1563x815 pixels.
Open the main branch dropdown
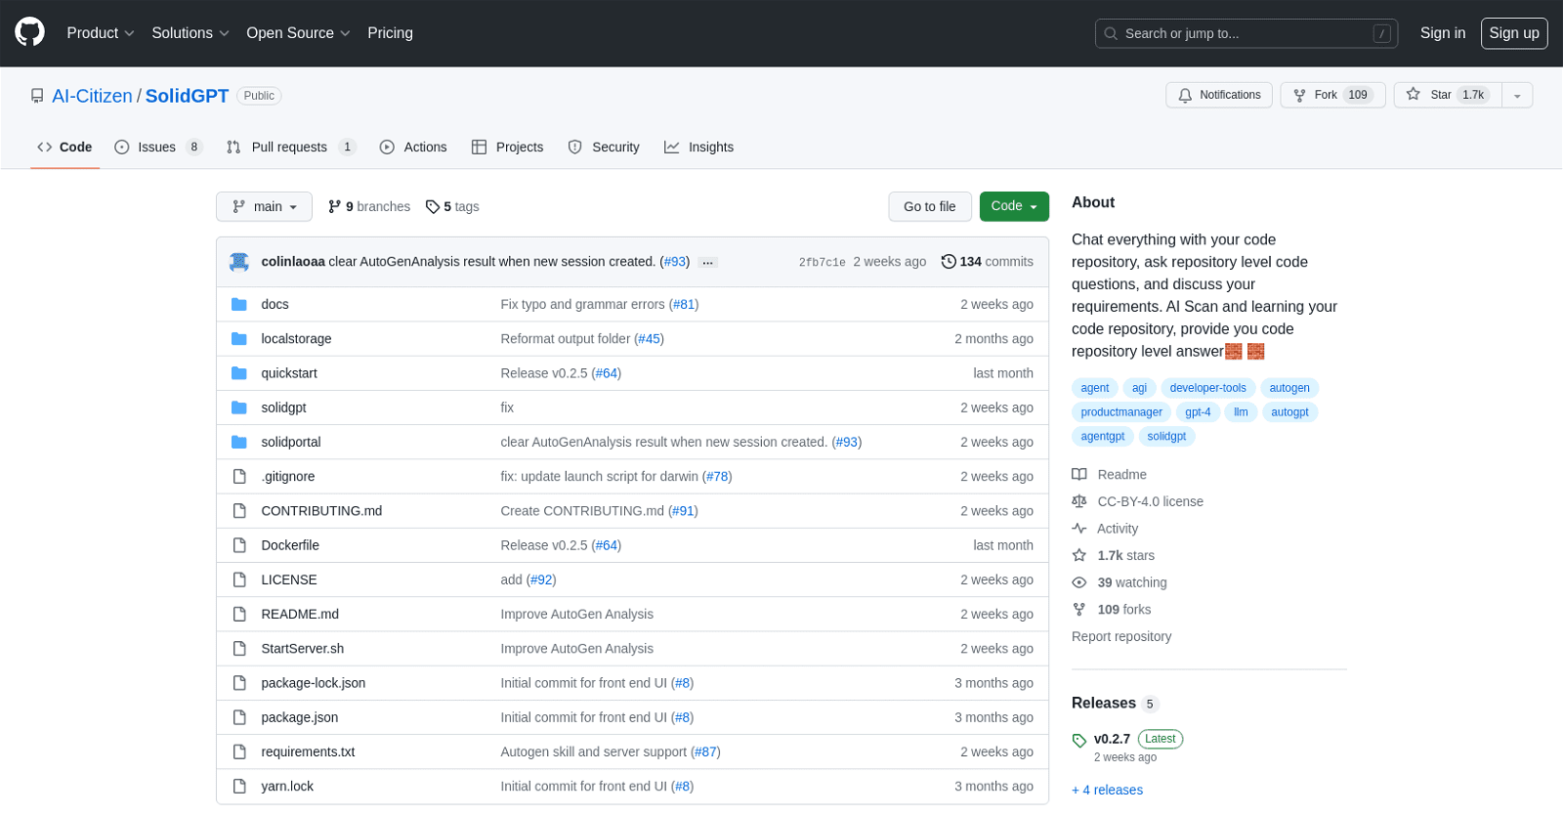264,207
